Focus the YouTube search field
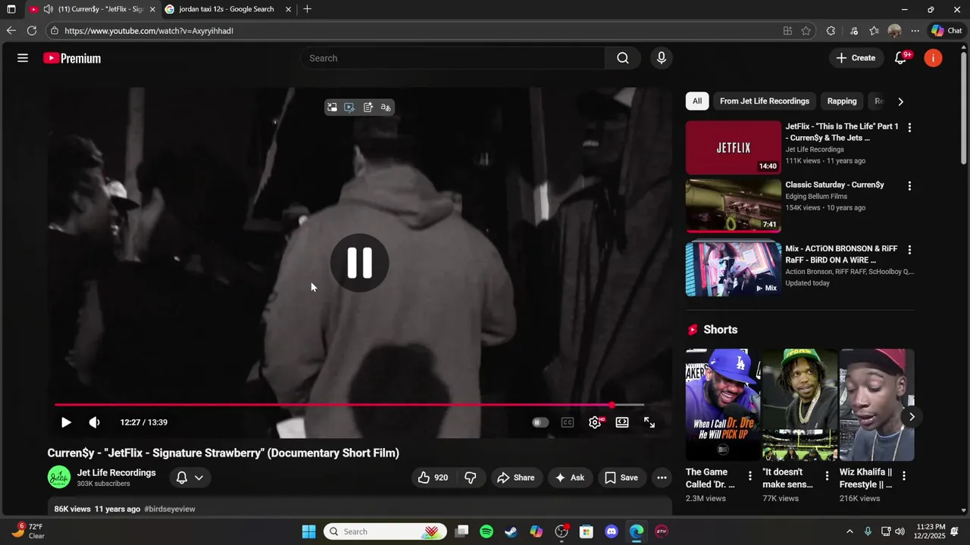The width and height of the screenshot is (970, 545). click(x=453, y=58)
